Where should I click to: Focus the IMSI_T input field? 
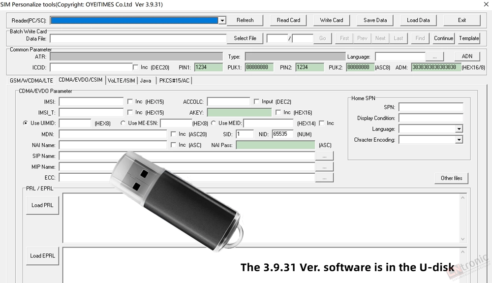[91, 113]
